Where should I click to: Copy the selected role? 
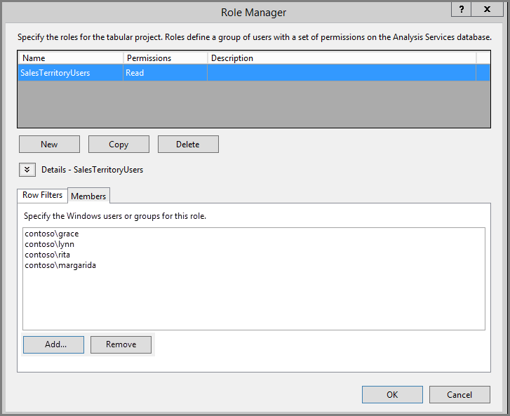point(119,144)
